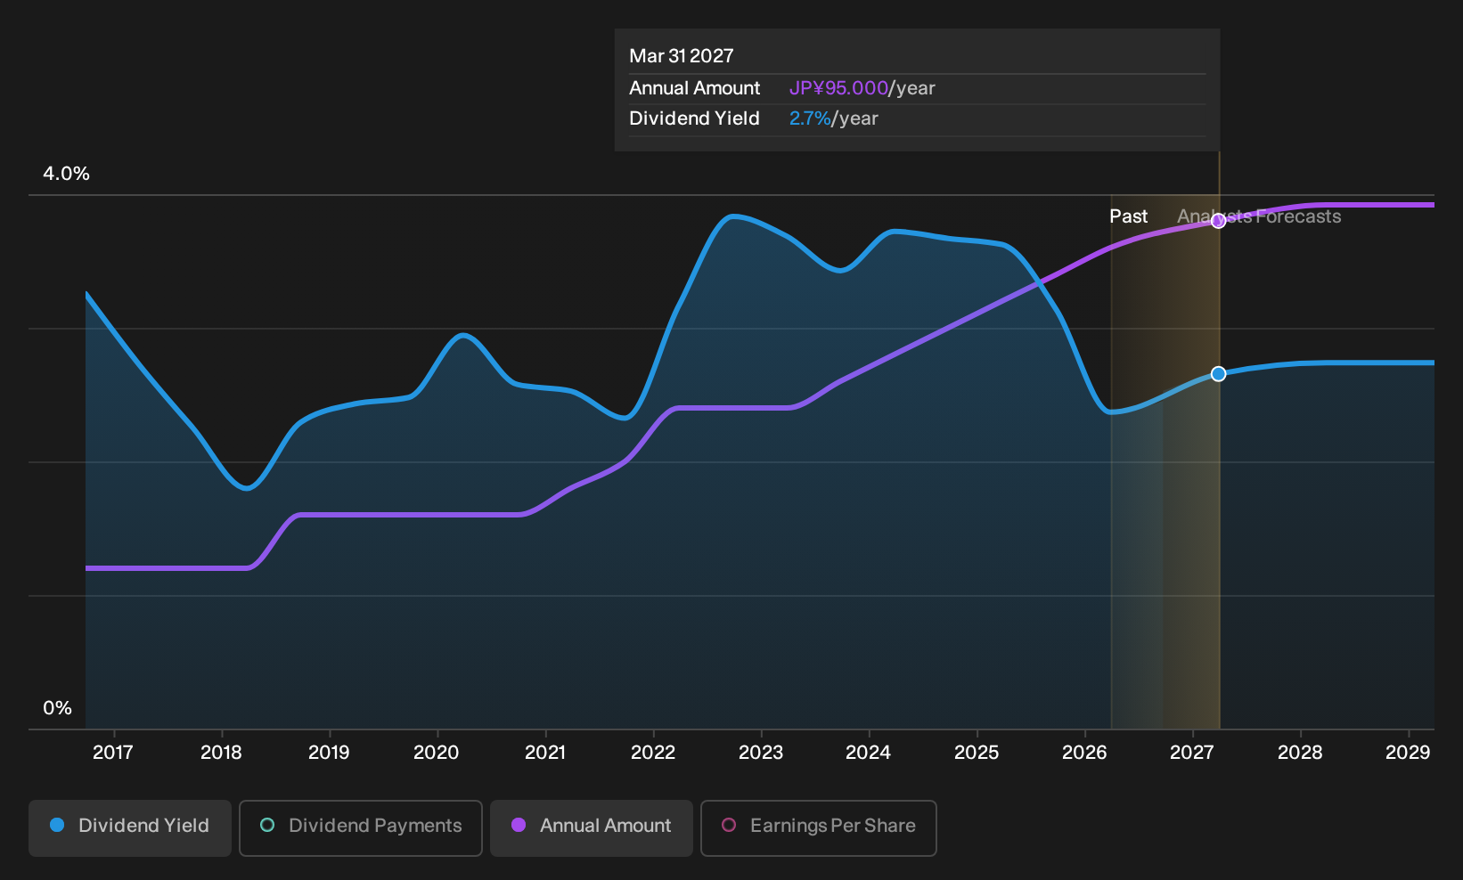Click the purple Annual Amount legend dot
Image resolution: width=1463 pixels, height=880 pixels.
pos(519,825)
